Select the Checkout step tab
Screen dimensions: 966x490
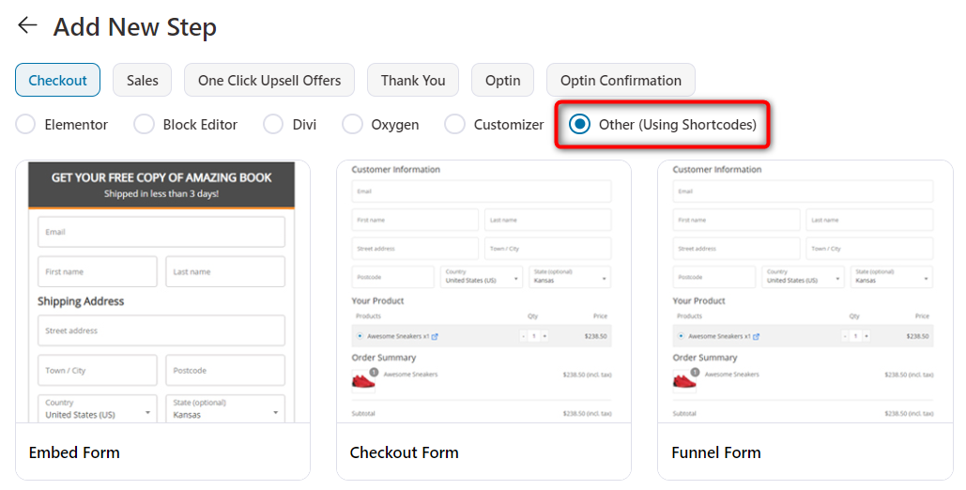pyautogui.click(x=57, y=81)
